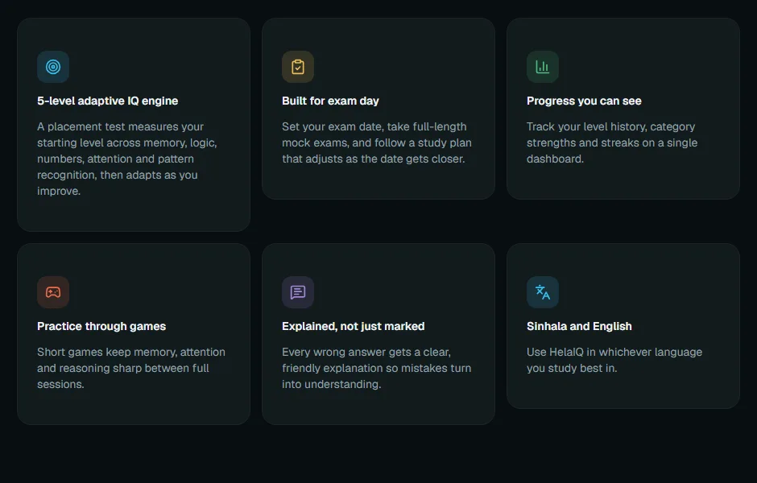The image size is (757, 483).
Task: Click the yellow clipboard check icon
Action: [x=298, y=67]
